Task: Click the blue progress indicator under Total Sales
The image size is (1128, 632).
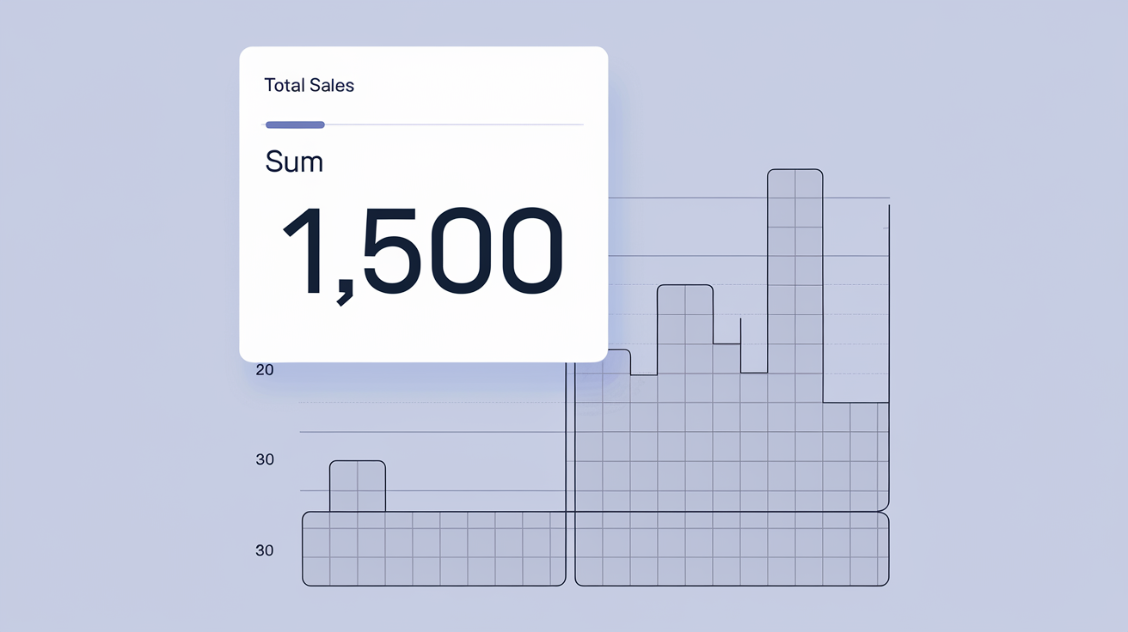Action: (295, 125)
